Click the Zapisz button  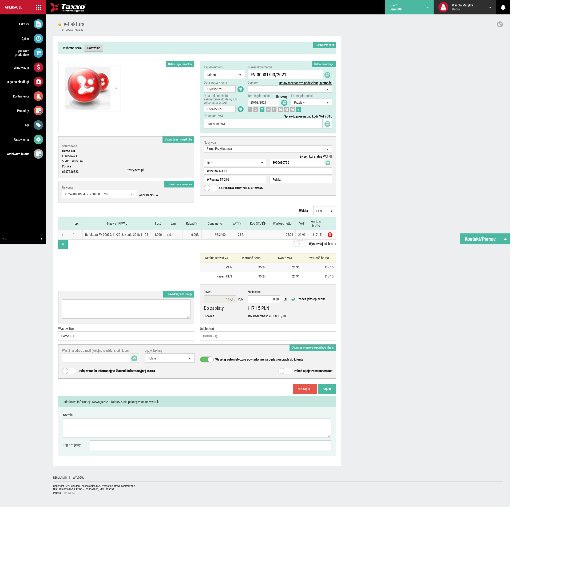(x=327, y=389)
